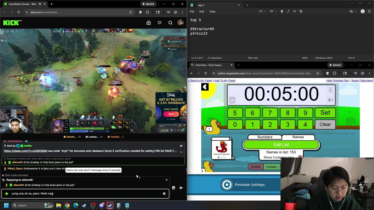
Task: Click digit 5 on the timer keypad
Action: 235,113
